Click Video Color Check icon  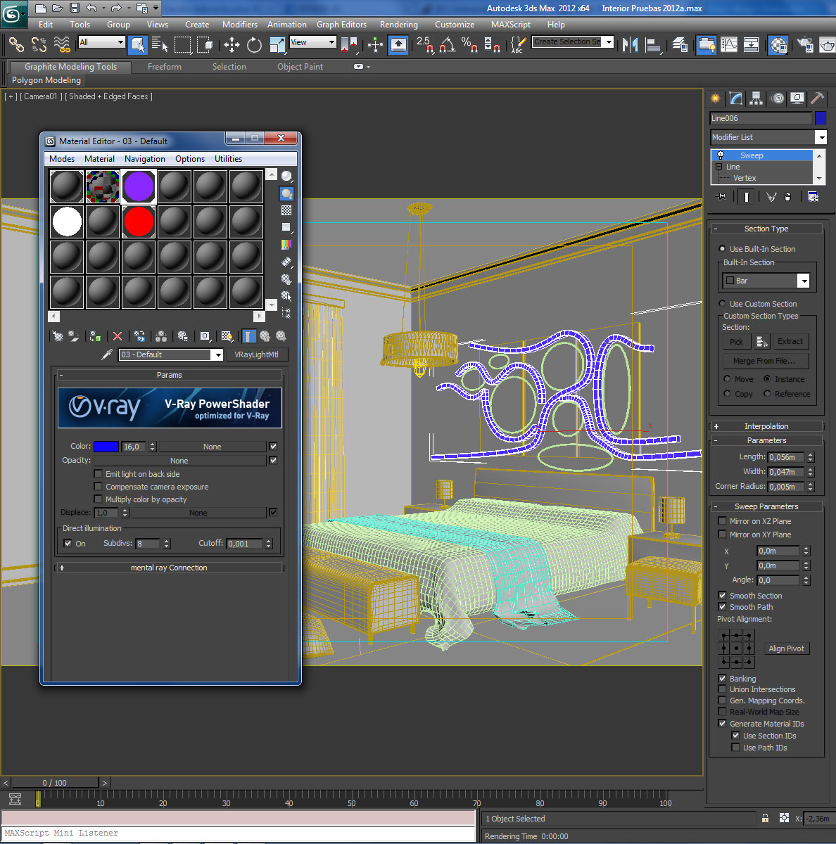point(286,244)
